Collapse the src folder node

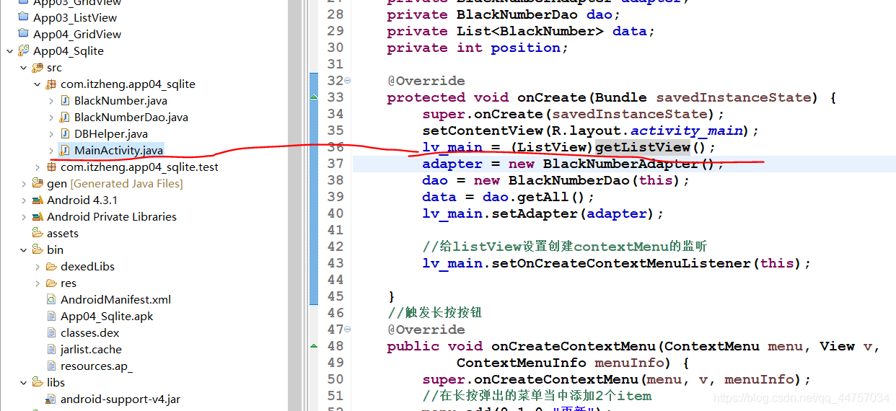tap(23, 67)
